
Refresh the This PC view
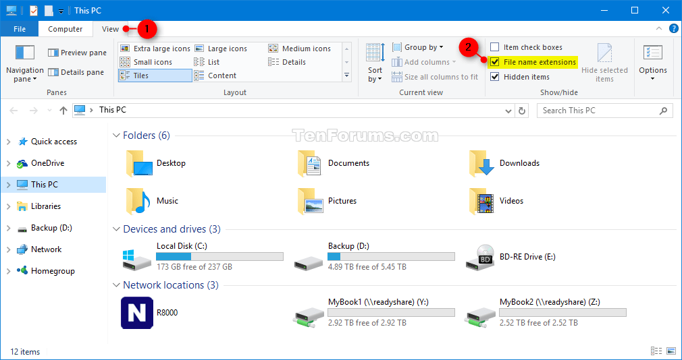(x=522, y=111)
